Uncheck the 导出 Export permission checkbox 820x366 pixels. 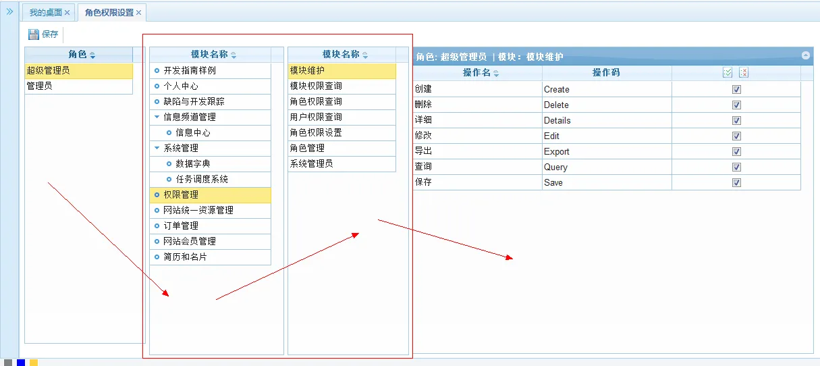click(x=736, y=151)
